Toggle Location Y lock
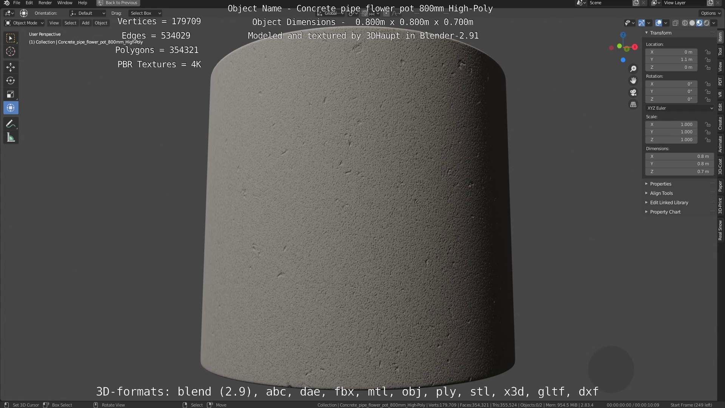The image size is (725, 408). point(708,60)
